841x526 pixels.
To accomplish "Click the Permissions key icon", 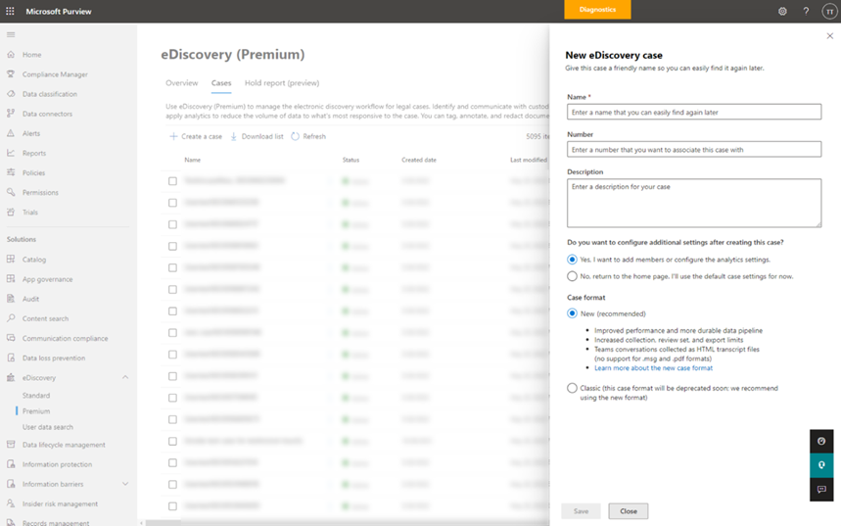I will point(11,192).
